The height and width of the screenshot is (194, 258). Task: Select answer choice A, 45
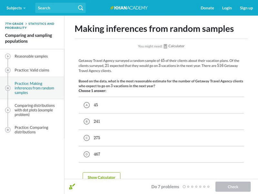pos(86,105)
